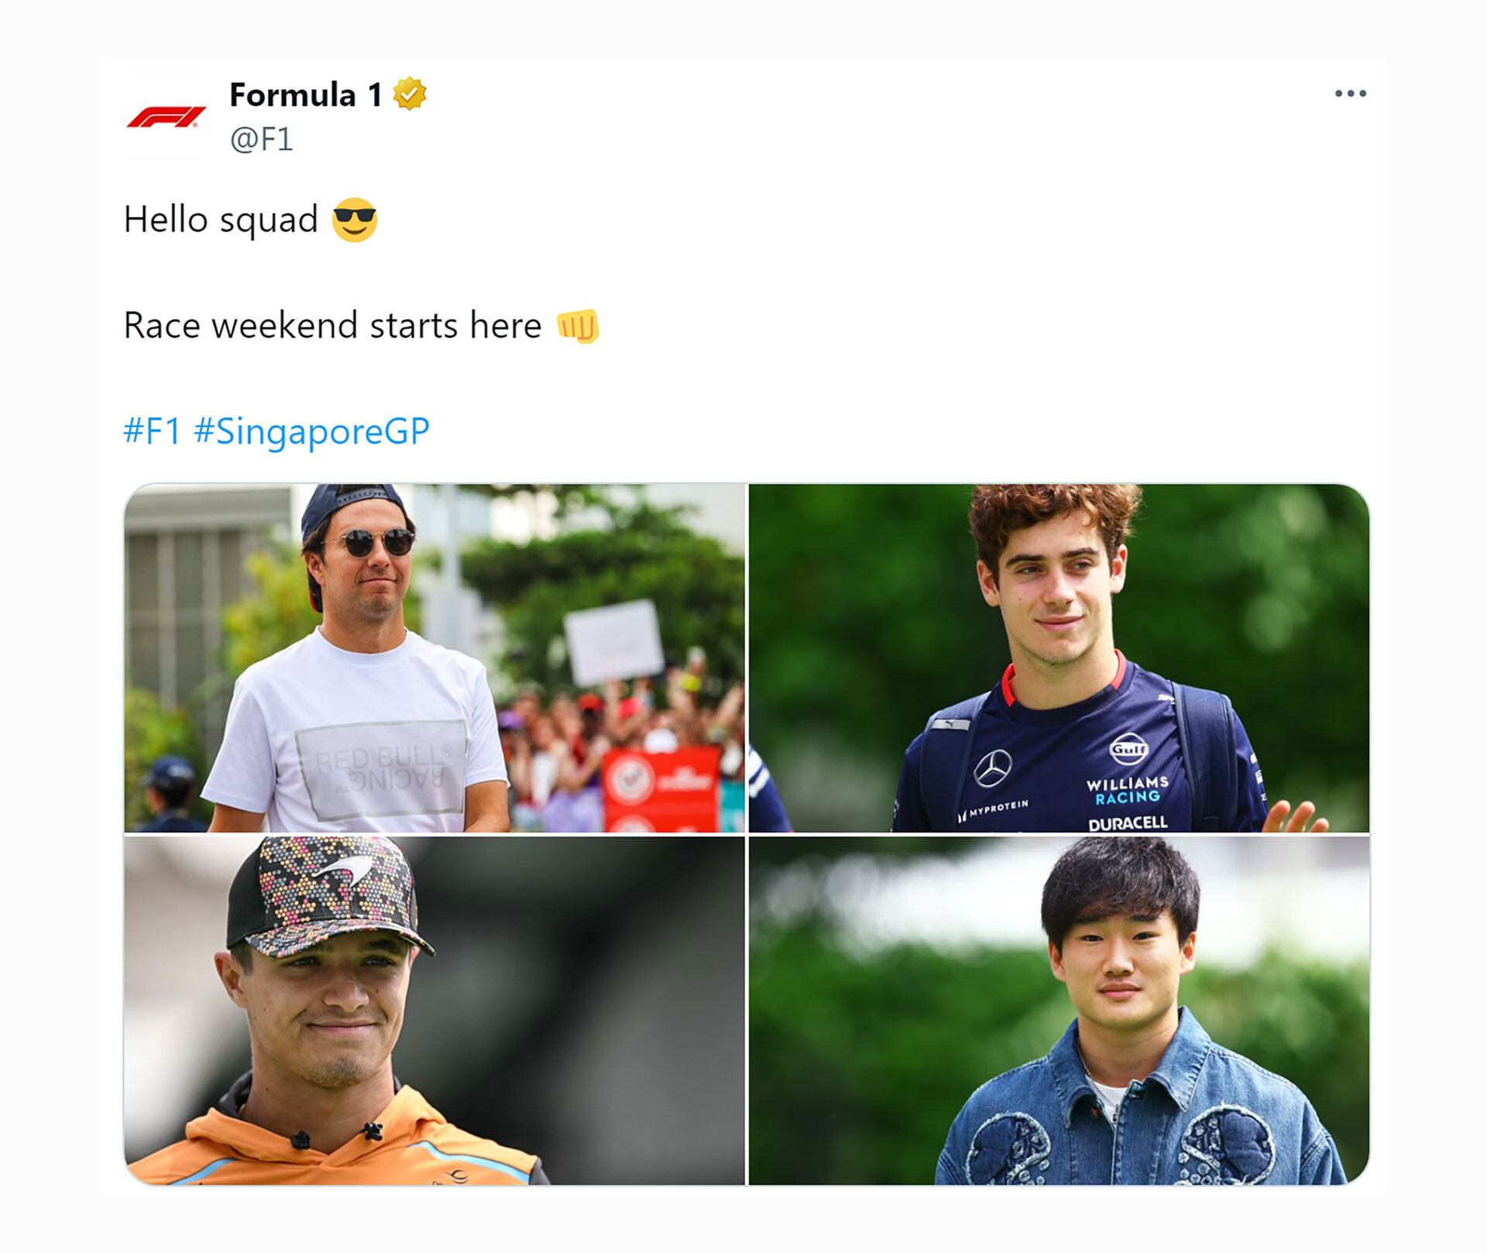Open the @F1 handle link
Image resolution: width=1487 pixels, height=1253 pixels.
pyautogui.click(x=261, y=139)
